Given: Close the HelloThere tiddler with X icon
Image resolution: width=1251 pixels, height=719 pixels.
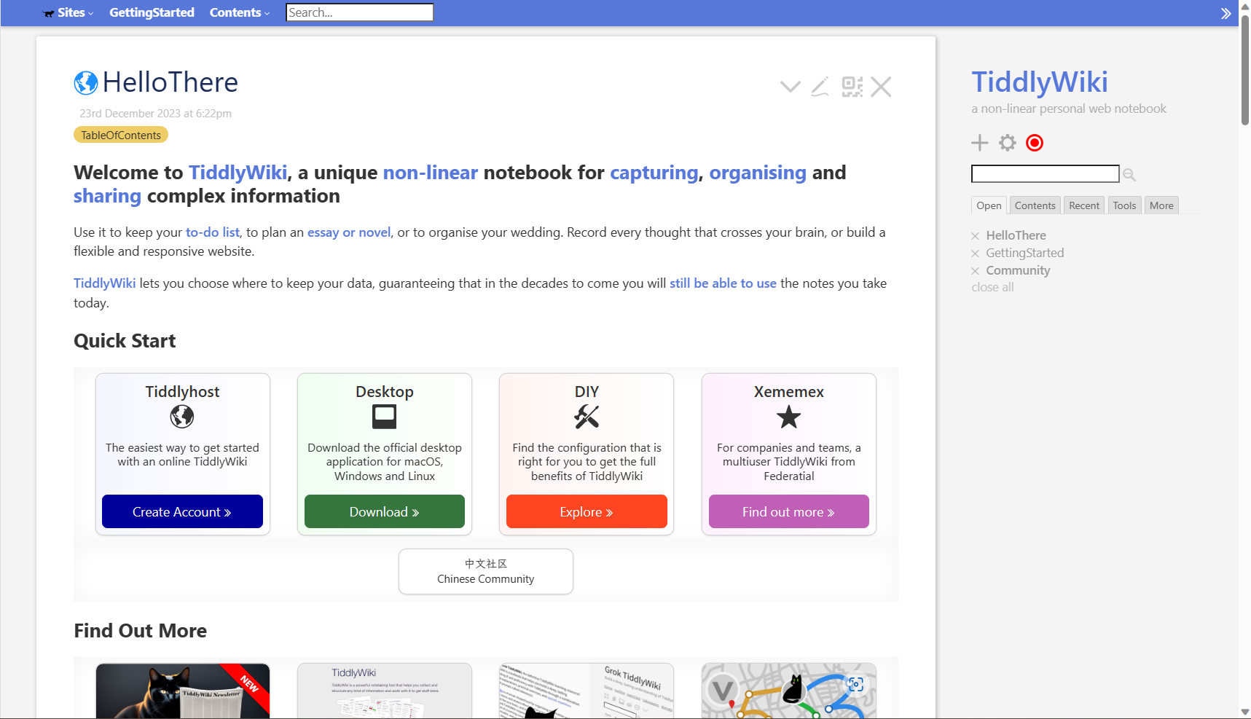Looking at the screenshot, I should (x=881, y=87).
